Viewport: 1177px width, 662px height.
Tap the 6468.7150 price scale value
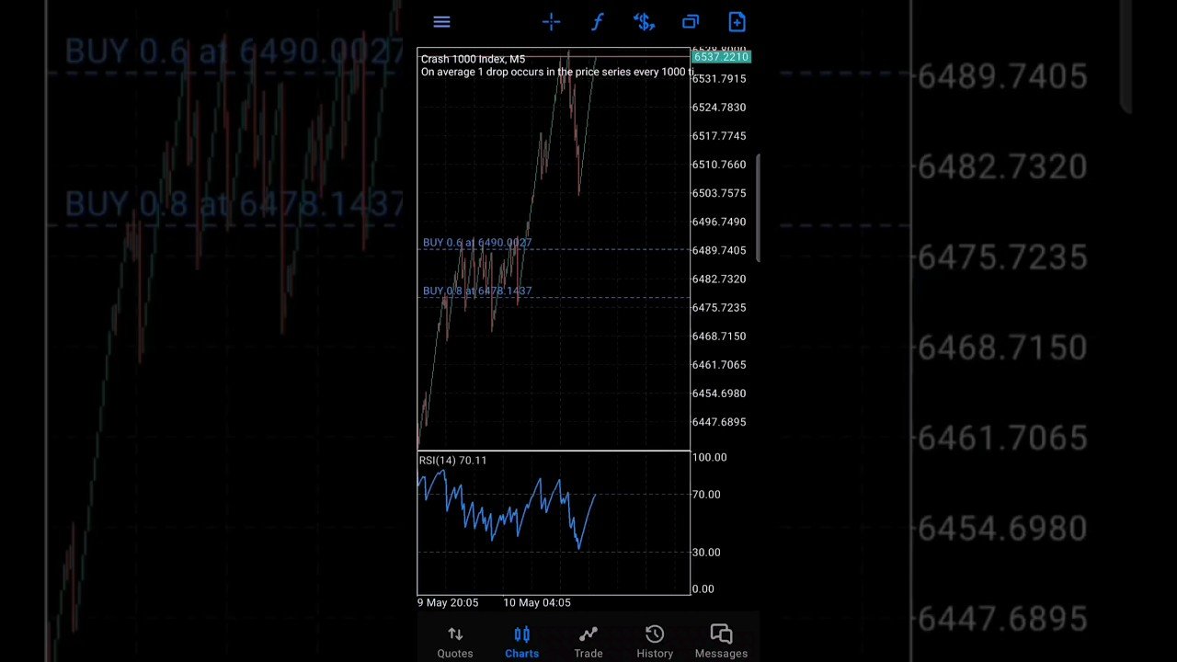click(719, 337)
